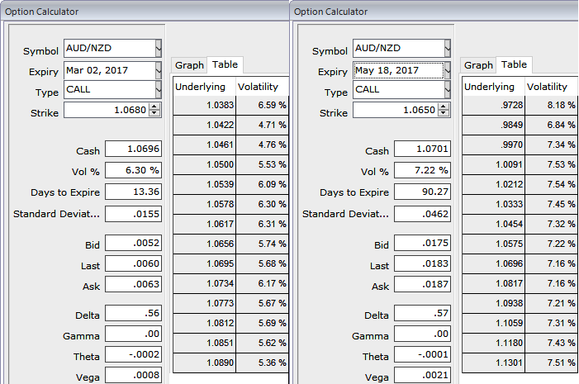This screenshot has width=579, height=384.
Task: Decrease strike 1.0650 with down arrow
Action: (444, 113)
